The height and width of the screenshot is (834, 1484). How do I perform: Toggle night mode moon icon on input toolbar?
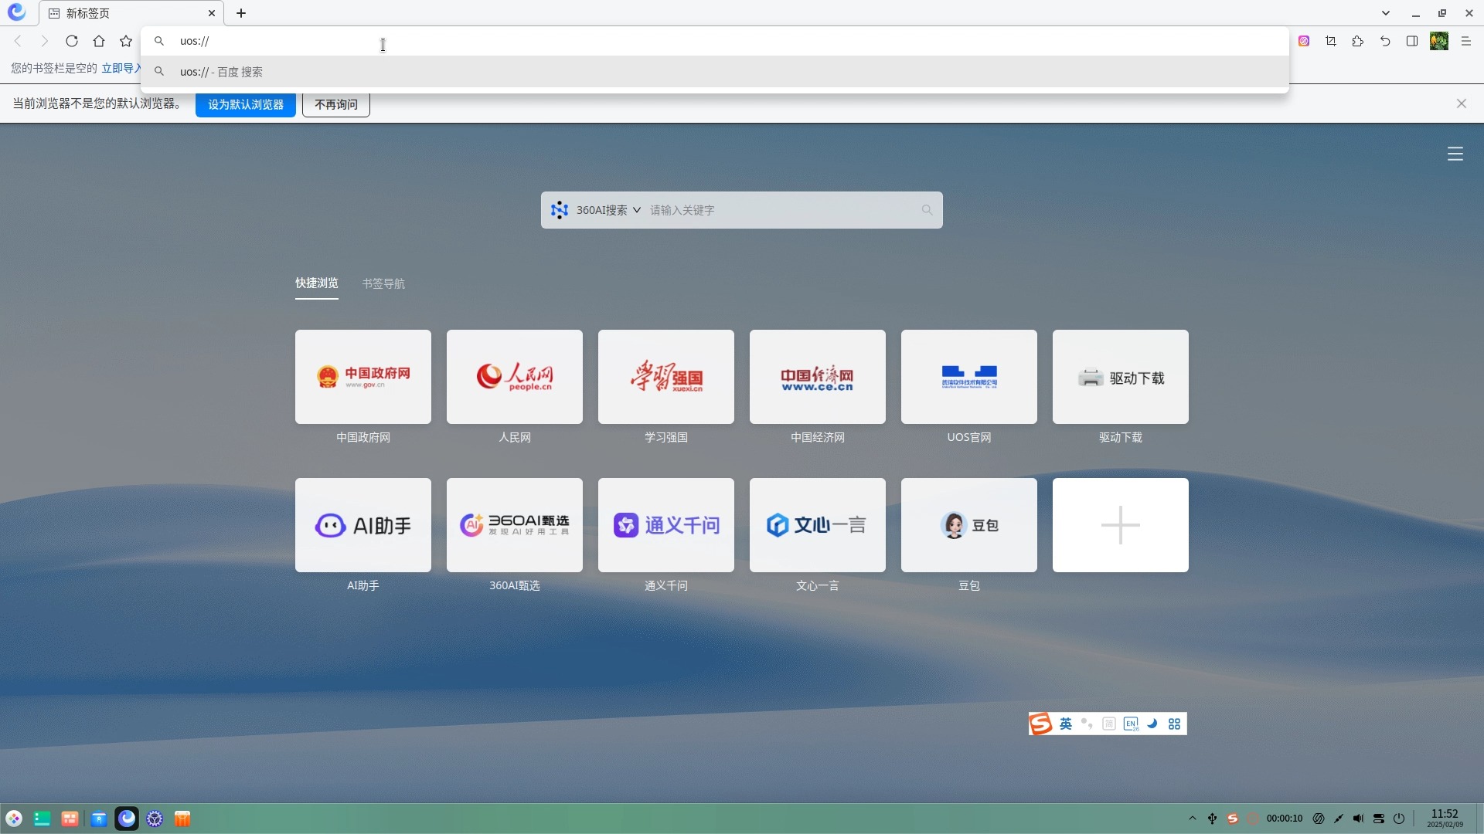pos(1152,724)
